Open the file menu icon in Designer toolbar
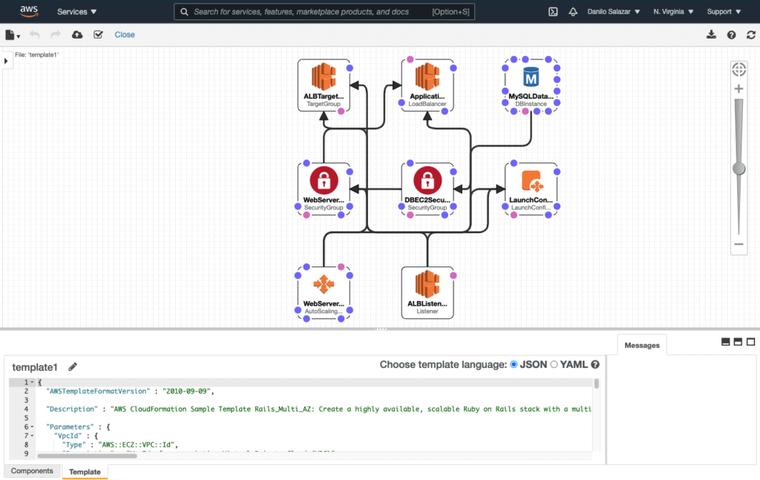The image size is (760, 480). click(10, 34)
